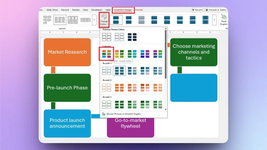Expand the Change Colors dropdown arrow
This screenshot has width=267, height=150.
[108, 24]
